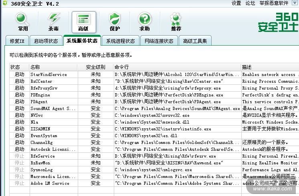Click Rising RealTime Monitor description cell
Image resolution: width=299 pixels, height=196 pixels.
pos(270,163)
